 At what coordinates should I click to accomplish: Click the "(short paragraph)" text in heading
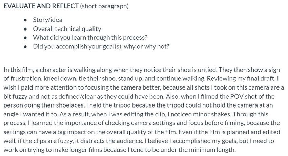pyautogui.click(x=104, y=7)
